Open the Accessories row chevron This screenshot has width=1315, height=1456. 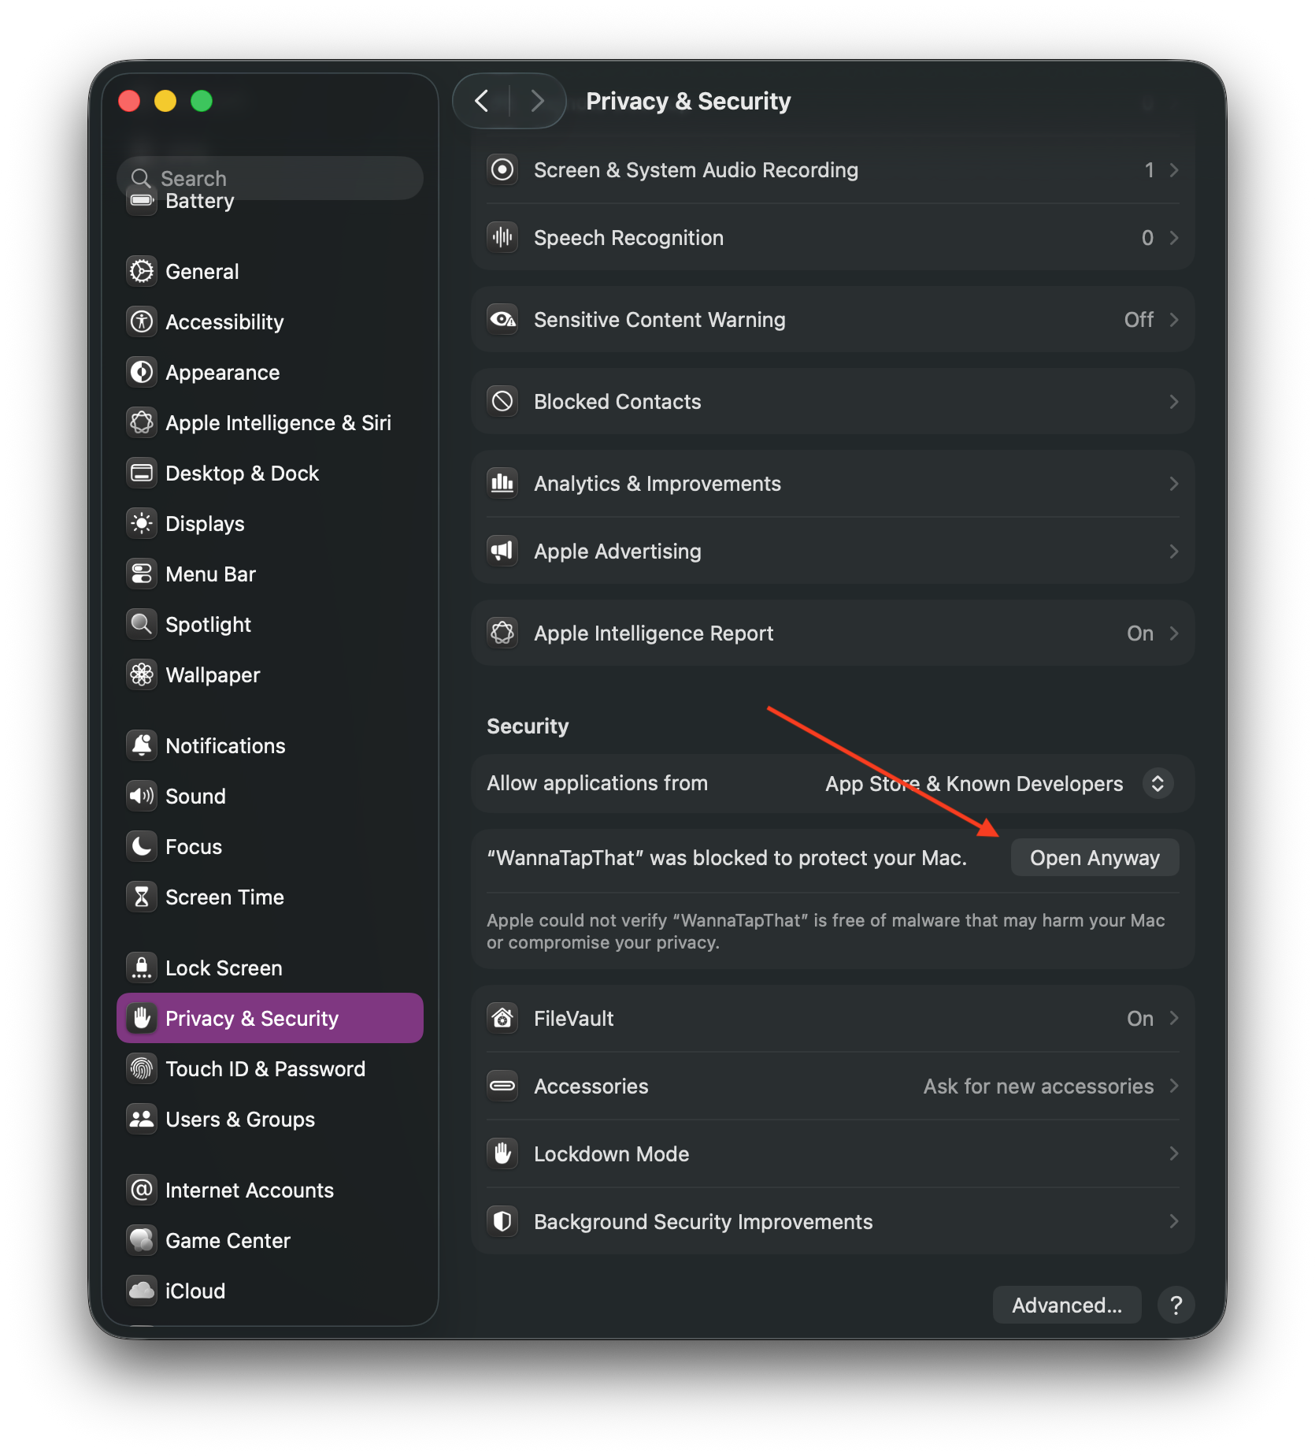1174,1086
